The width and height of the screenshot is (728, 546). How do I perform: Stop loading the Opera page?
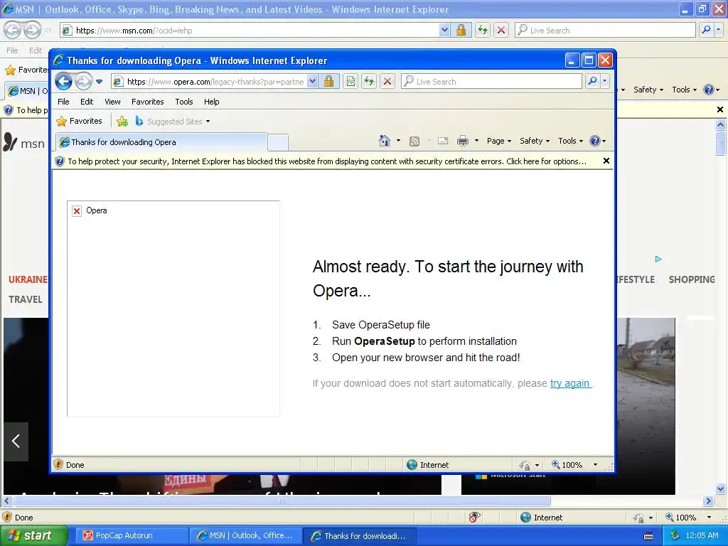387,82
